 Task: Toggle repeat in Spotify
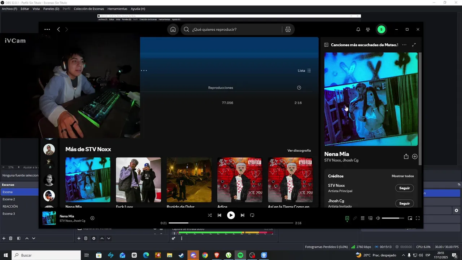(x=252, y=215)
